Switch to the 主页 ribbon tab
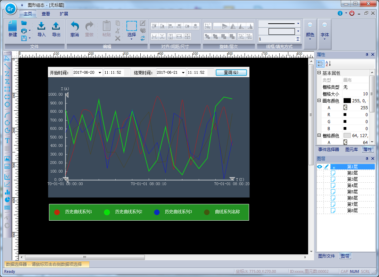 point(28,14)
